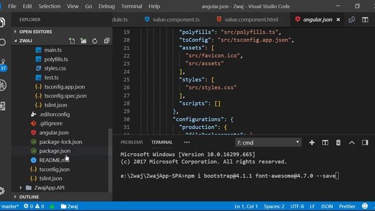Open main.ts in the explorer

point(53,50)
